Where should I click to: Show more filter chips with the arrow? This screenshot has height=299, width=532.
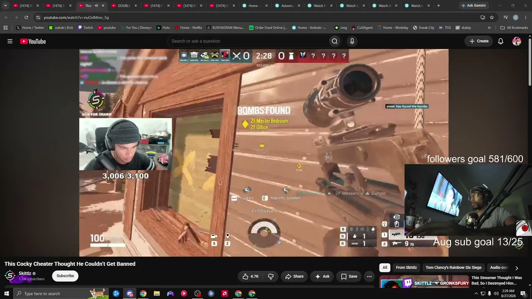coord(517,268)
